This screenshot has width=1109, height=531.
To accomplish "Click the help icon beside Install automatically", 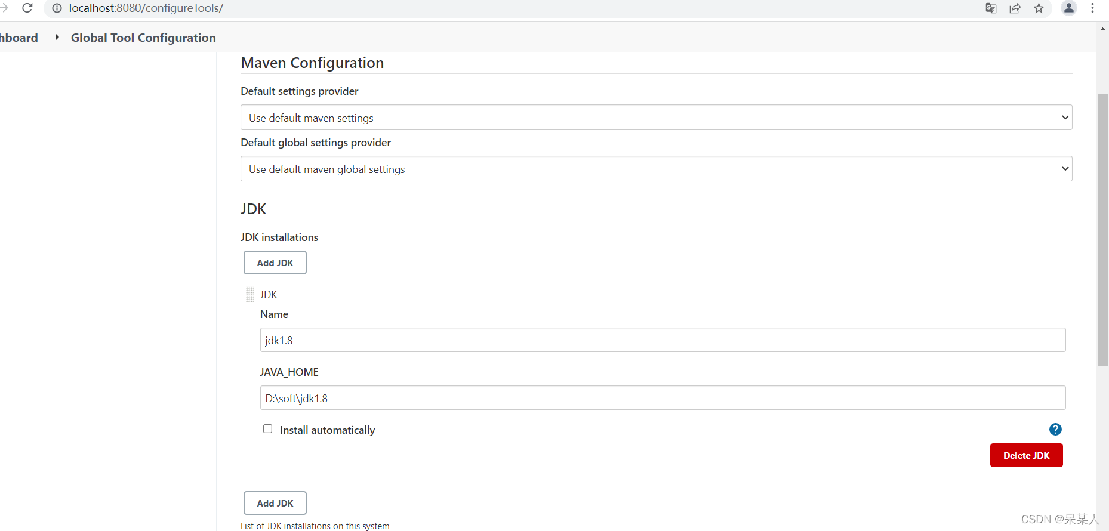I will [x=1055, y=429].
